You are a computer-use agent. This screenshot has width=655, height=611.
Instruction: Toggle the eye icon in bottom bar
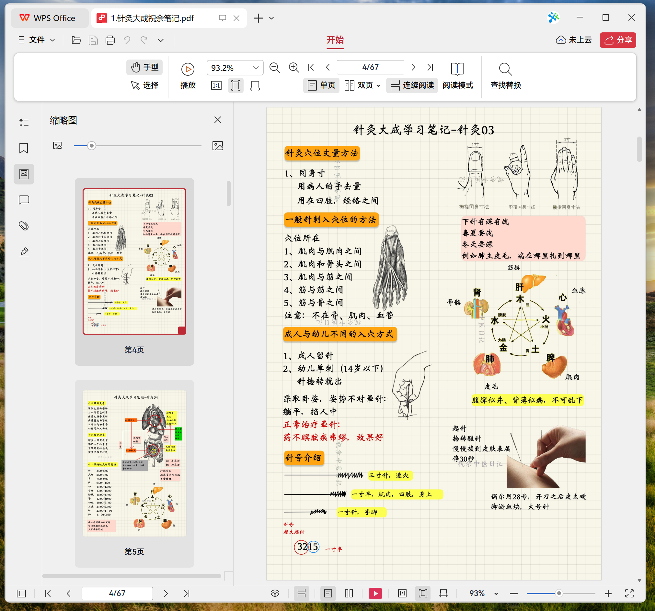click(x=275, y=594)
